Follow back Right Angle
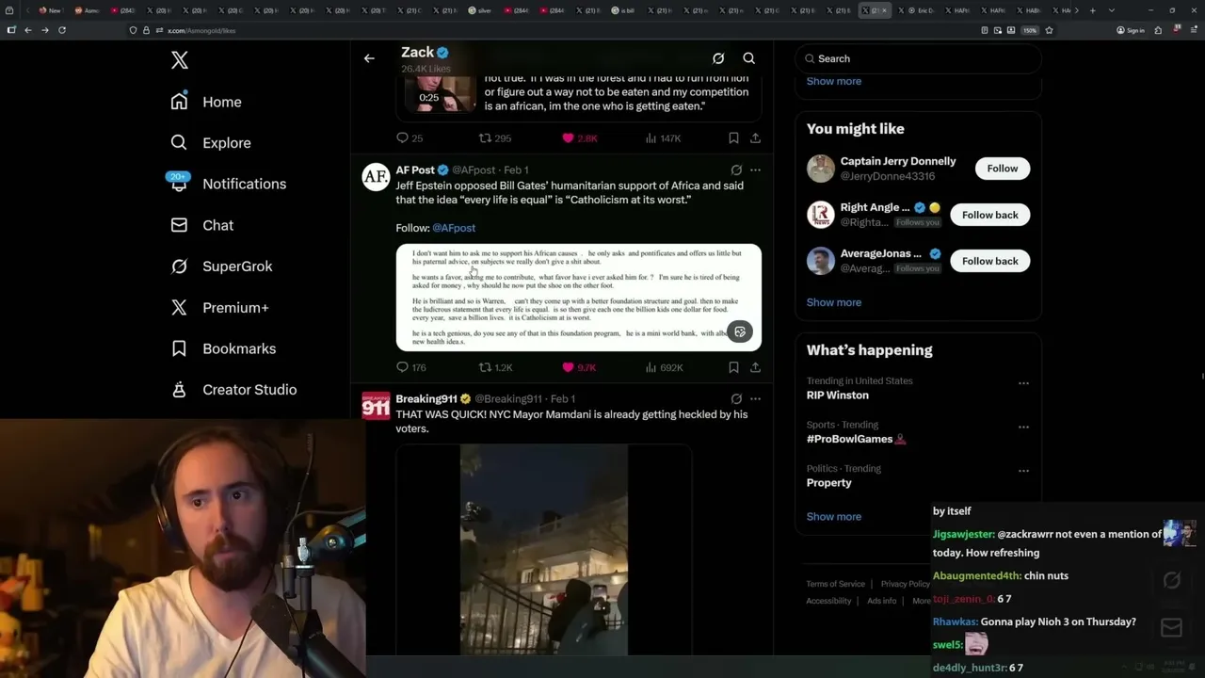The height and width of the screenshot is (678, 1205). [990, 215]
